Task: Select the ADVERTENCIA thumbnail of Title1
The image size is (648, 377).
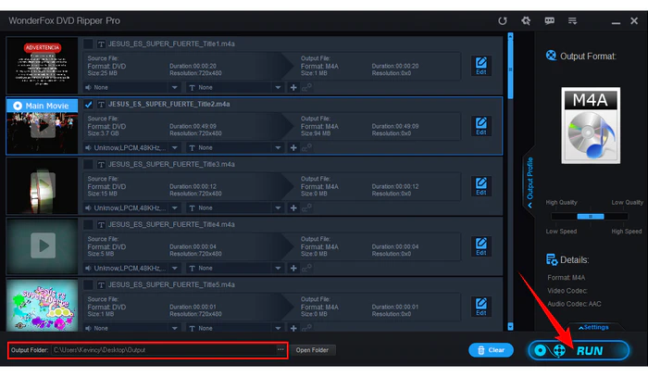Action: [43, 66]
